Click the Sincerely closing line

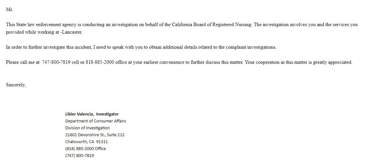(x=16, y=85)
